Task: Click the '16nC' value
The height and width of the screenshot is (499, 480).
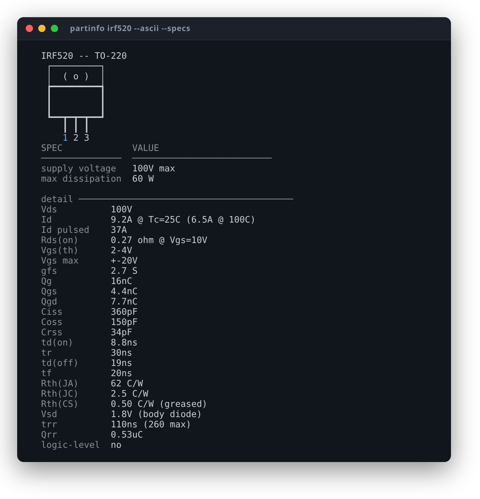Action: pyautogui.click(x=121, y=281)
